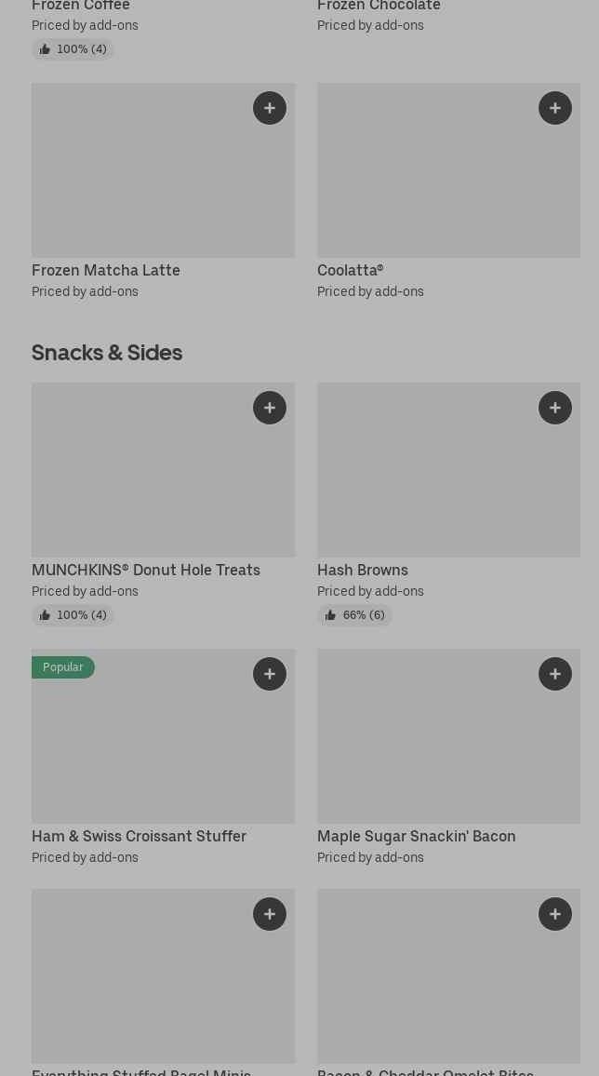The width and height of the screenshot is (599, 1076).
Task: View Ham & Swiss Croissant Stuffer image
Action: [163, 745]
